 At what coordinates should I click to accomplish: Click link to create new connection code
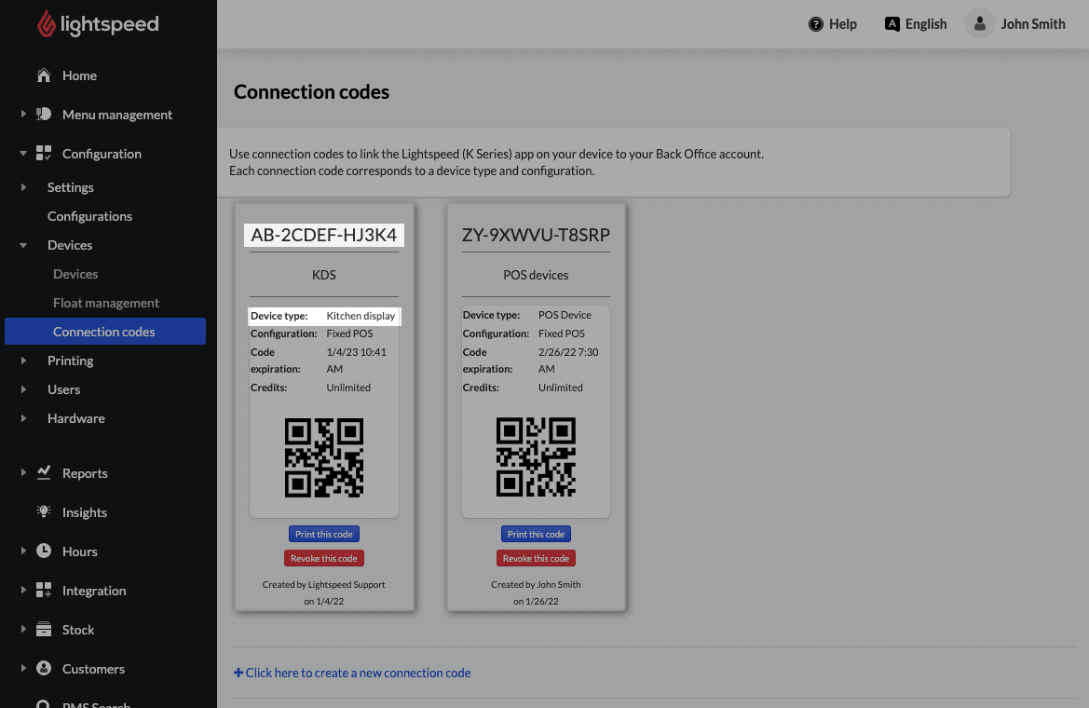(x=352, y=673)
